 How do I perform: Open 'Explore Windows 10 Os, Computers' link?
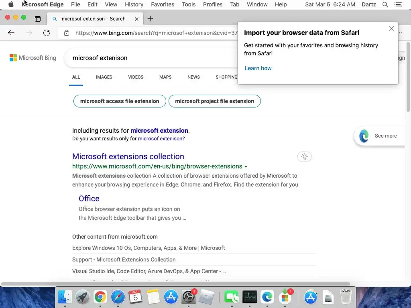(149, 248)
